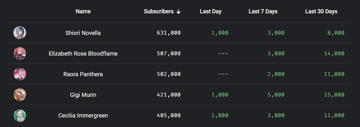Open Cecilia Immergreen name link
The width and height of the screenshot is (360, 127).
pyautogui.click(x=83, y=116)
